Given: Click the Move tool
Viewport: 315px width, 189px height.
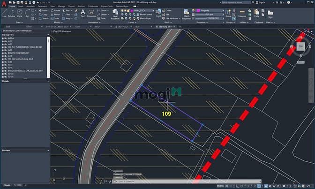Looking at the screenshot, I should pos(43,10).
